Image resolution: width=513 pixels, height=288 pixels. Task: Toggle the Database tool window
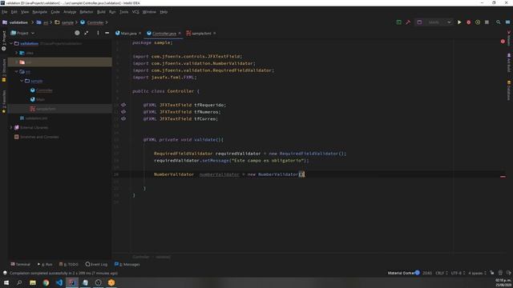tap(509, 90)
